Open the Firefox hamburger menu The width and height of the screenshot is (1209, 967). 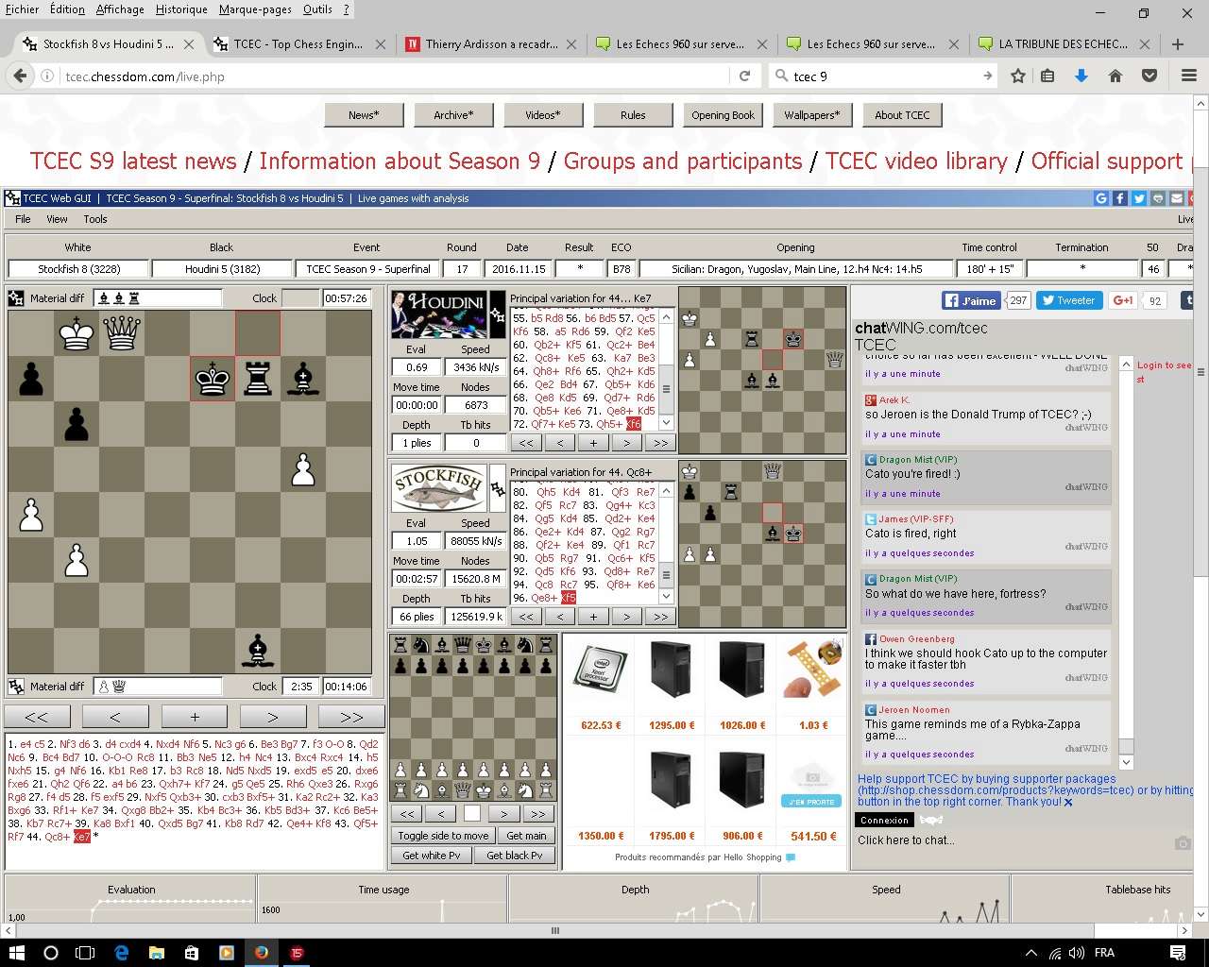pos(1189,76)
